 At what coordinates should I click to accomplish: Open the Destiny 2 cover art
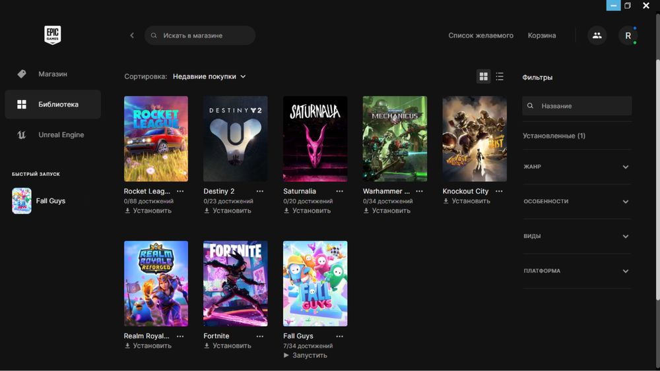click(x=236, y=139)
